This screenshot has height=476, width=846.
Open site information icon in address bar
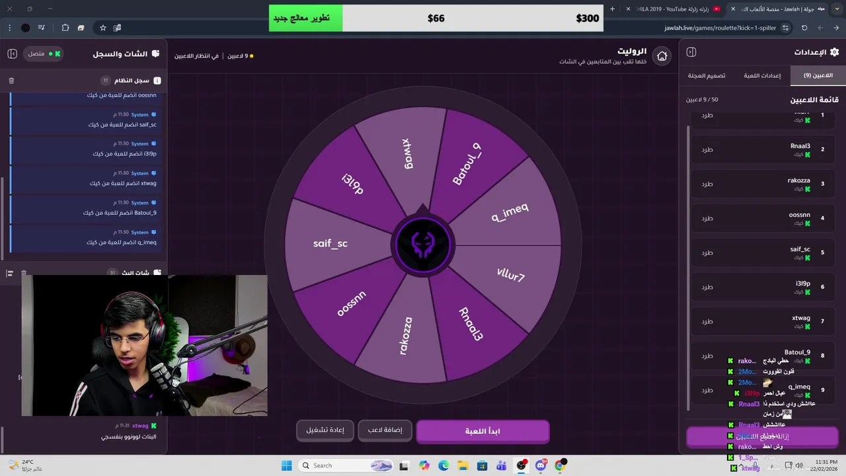point(785,28)
